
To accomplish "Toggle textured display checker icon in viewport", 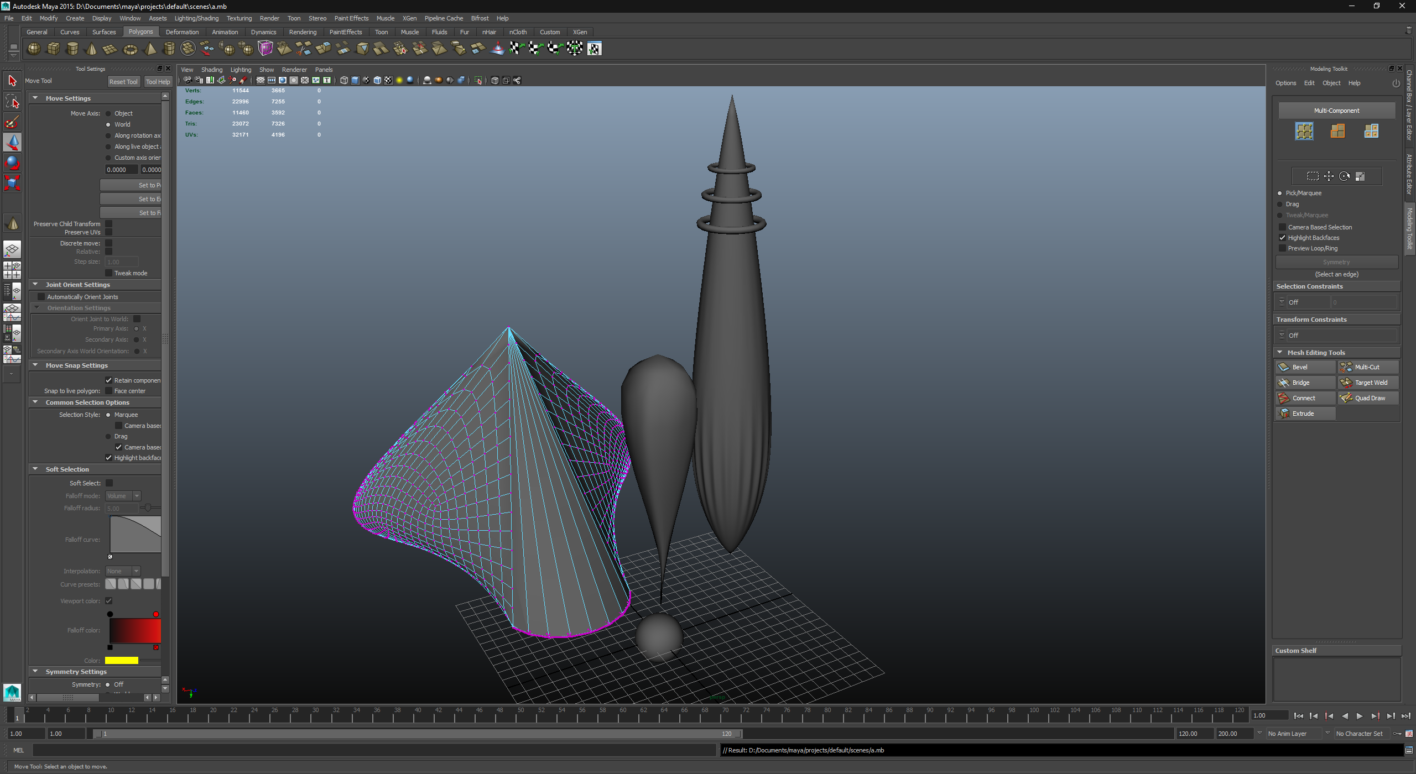I will [x=388, y=80].
